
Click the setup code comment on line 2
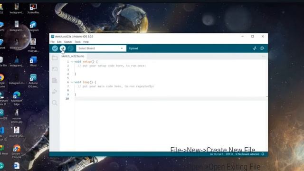tap(112, 66)
